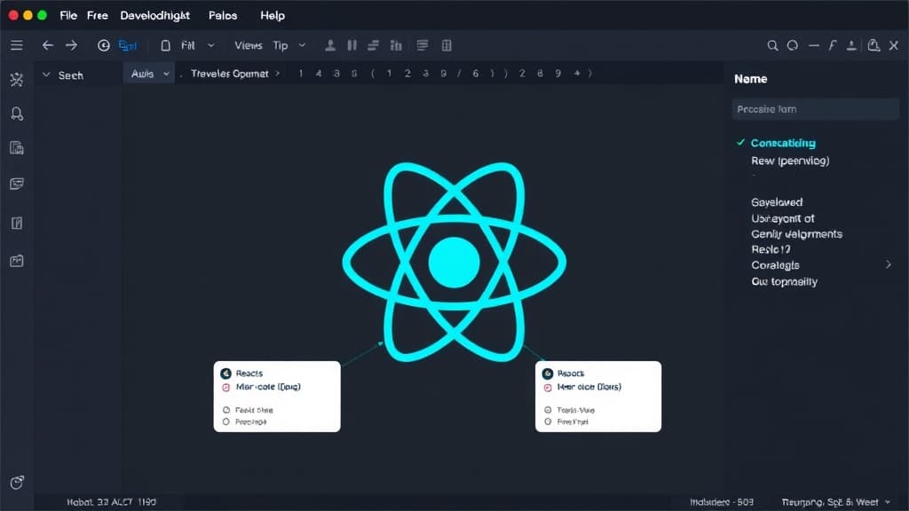Select the grid/table icon in the toolbar
This screenshot has height=511, width=909.
pyautogui.click(x=446, y=44)
